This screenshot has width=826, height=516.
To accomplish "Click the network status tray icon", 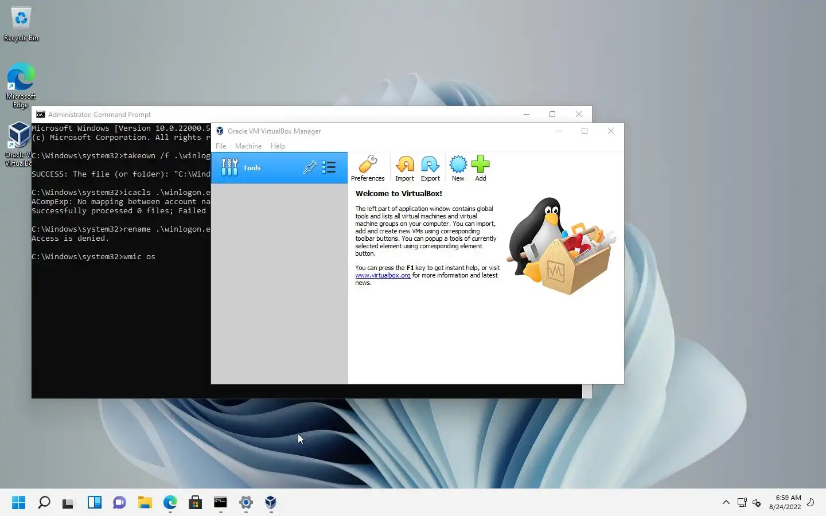I will (x=742, y=503).
